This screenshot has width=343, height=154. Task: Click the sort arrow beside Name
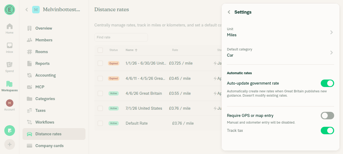(136, 50)
